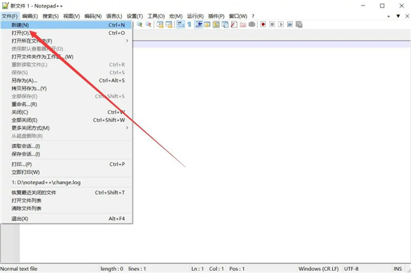Open the black triangle dropdown at menu bar right

[398, 16]
